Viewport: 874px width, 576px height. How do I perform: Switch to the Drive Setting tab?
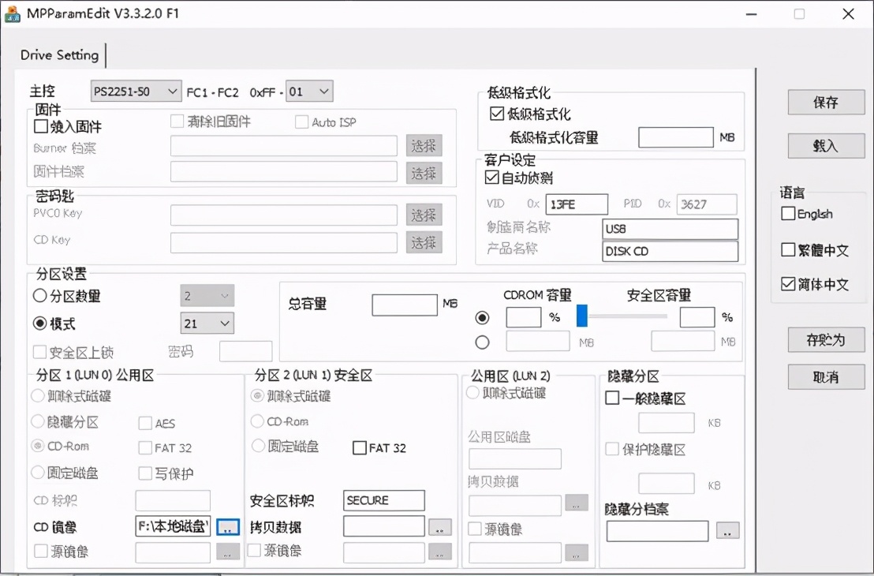point(59,55)
